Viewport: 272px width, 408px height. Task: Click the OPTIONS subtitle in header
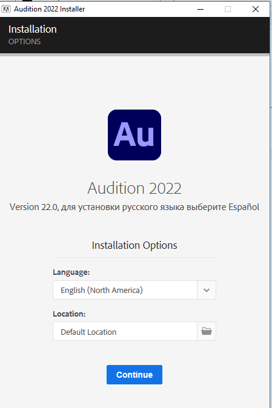pyautogui.click(x=24, y=42)
